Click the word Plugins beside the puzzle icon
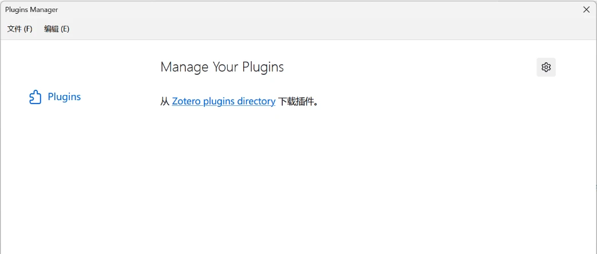 tap(64, 97)
